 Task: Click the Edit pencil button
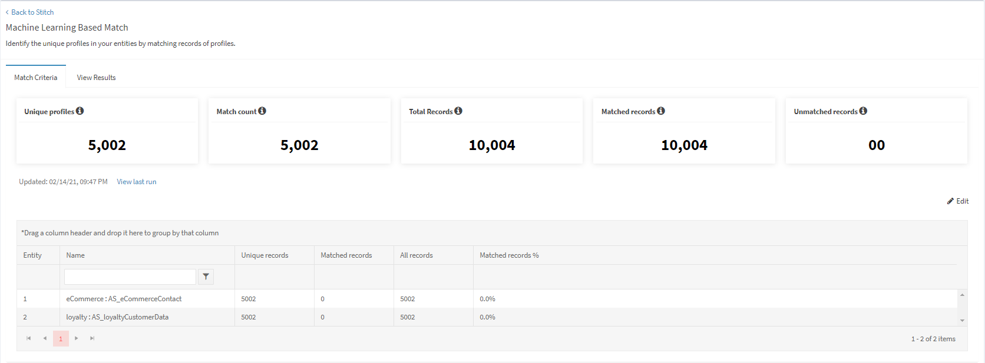[958, 201]
